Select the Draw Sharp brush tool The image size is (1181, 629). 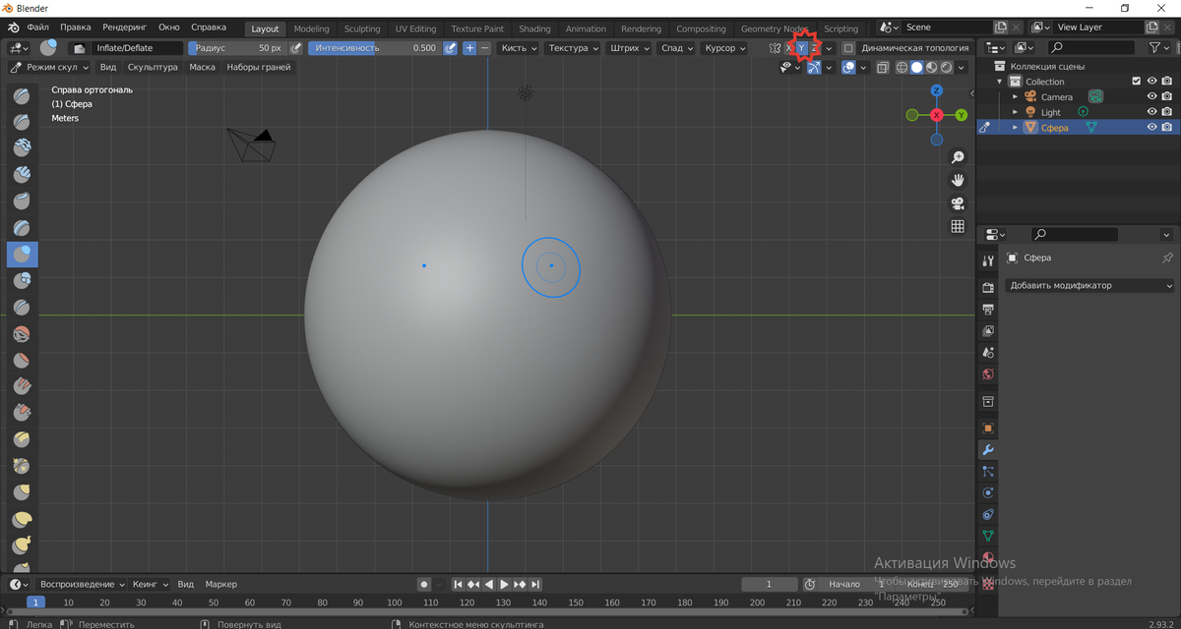[22, 122]
